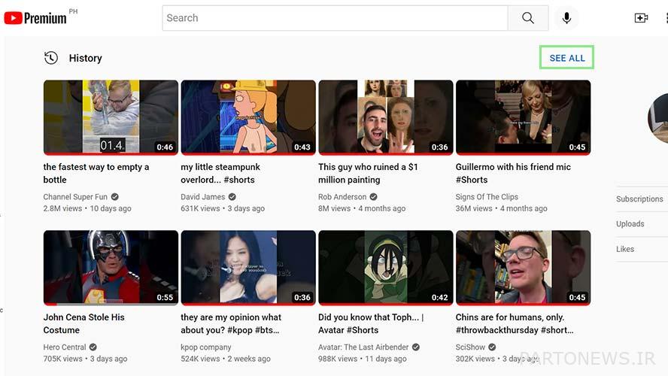Visit the Signs Of The Clips channel
The image size is (668, 376).
487,197
